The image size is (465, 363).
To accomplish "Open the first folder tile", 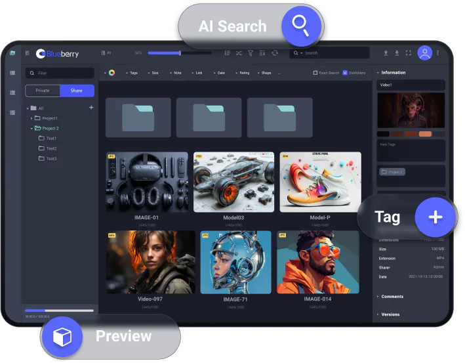I will [138, 117].
